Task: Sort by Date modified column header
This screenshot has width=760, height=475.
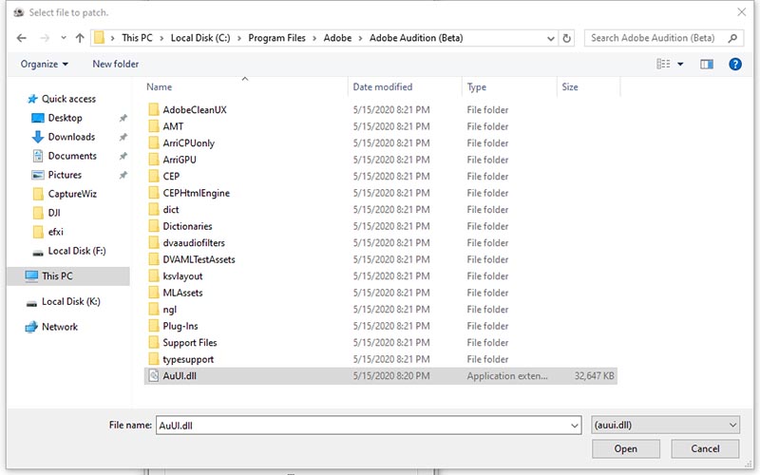Action: click(383, 86)
